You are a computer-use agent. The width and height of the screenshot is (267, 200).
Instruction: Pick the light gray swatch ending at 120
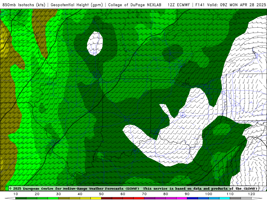click(246, 198)
